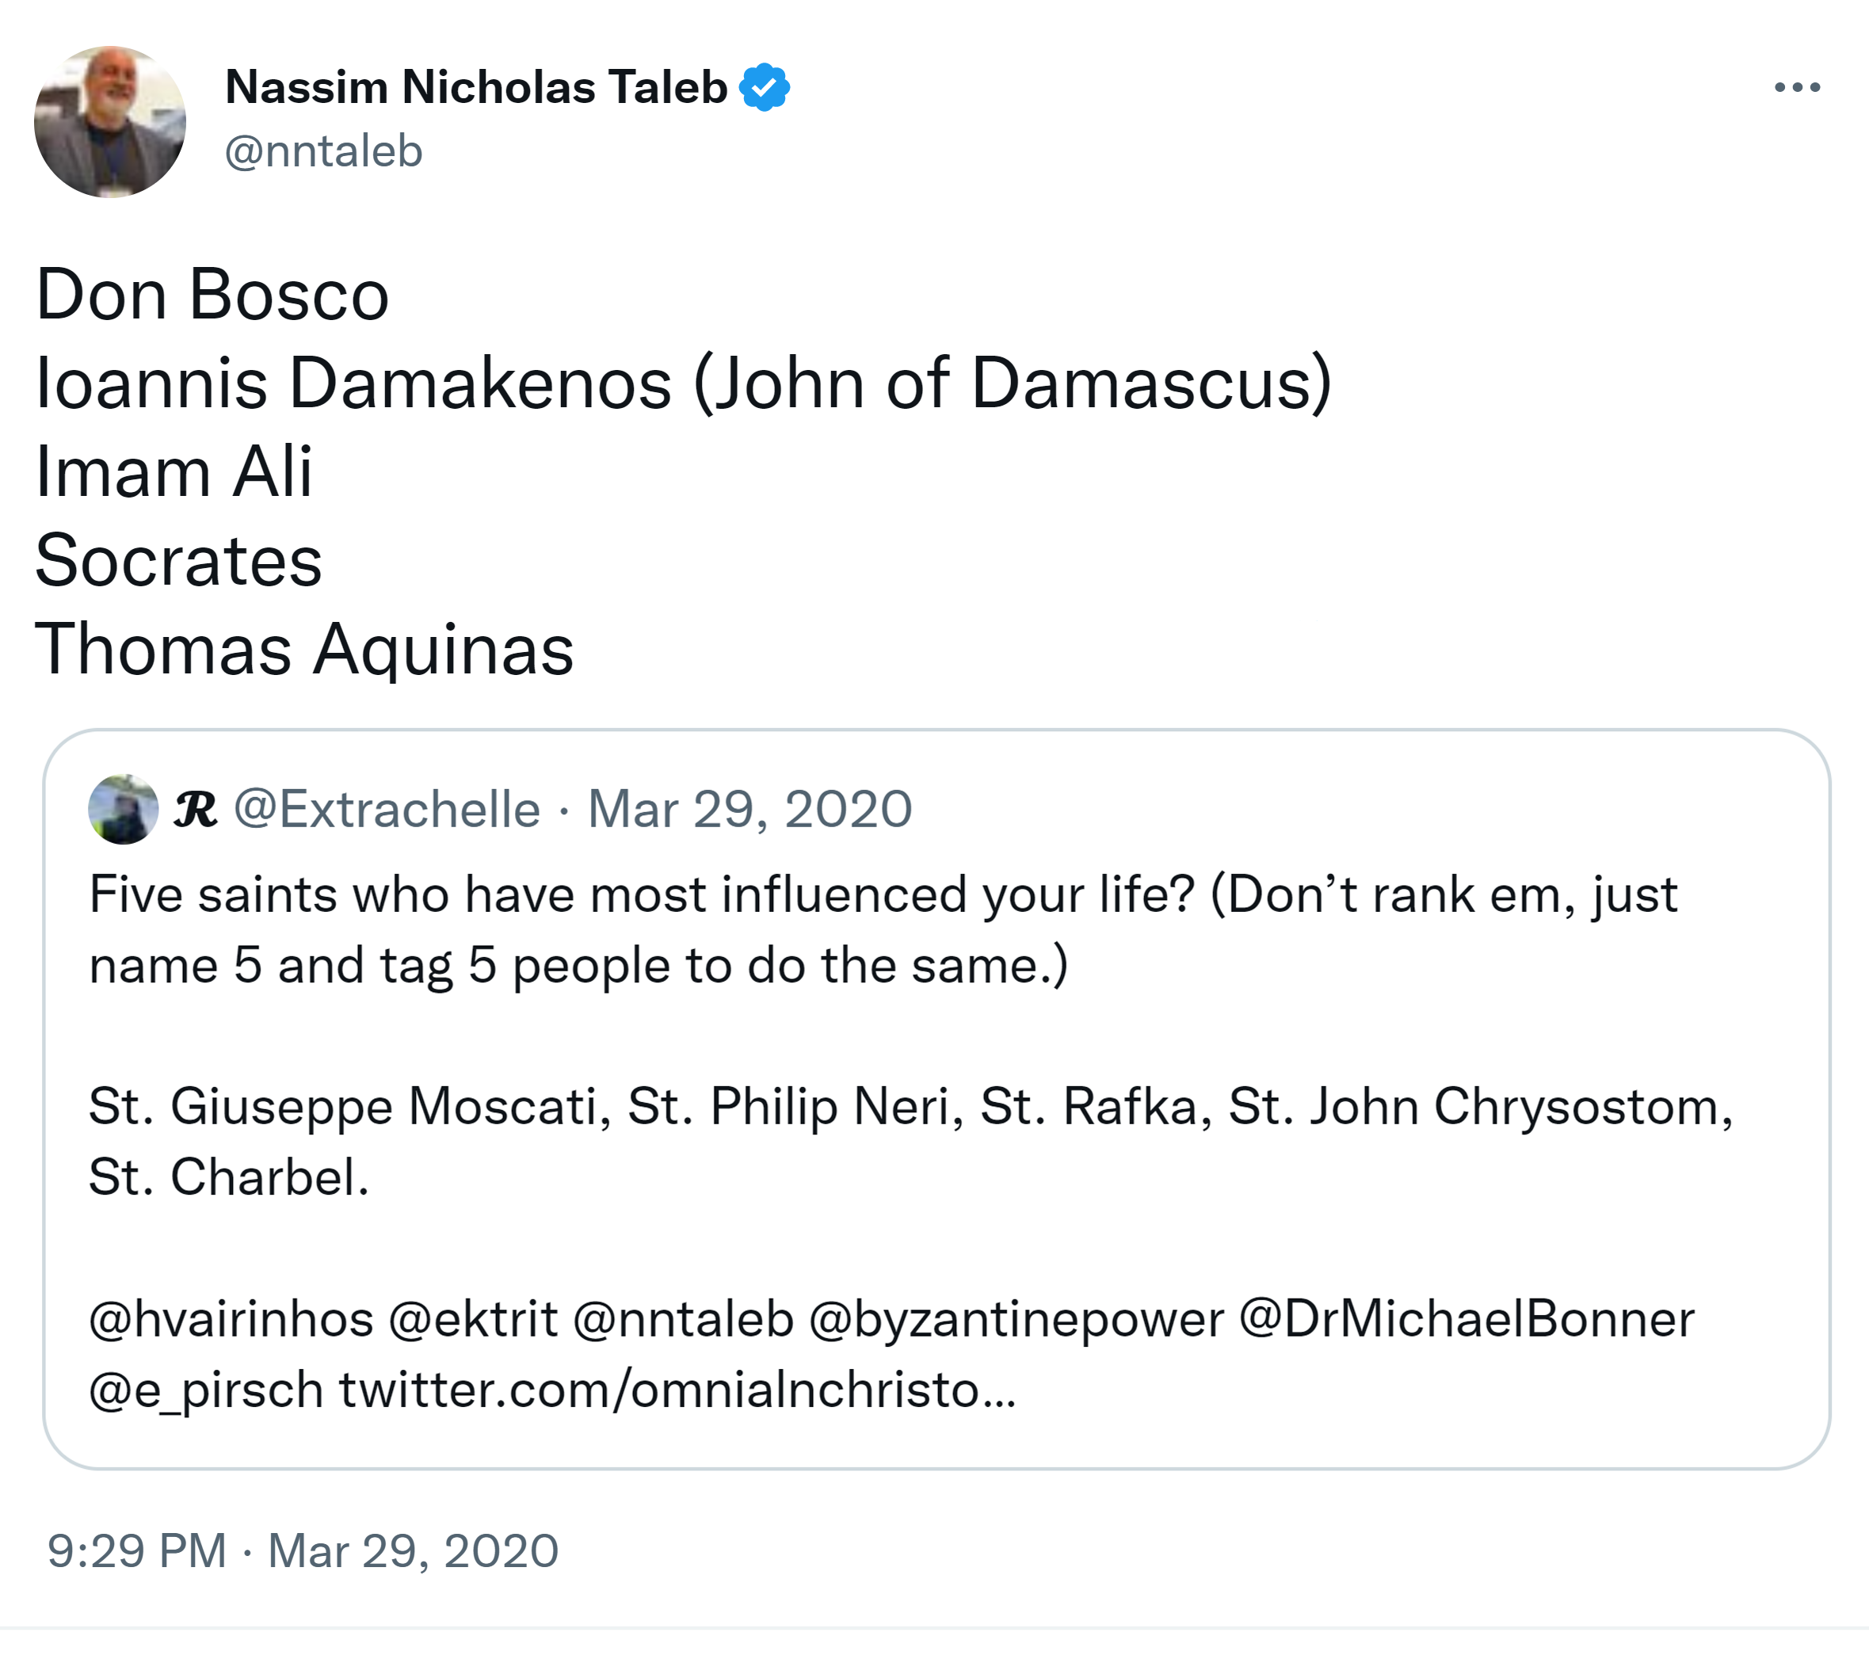Image resolution: width=1869 pixels, height=1659 pixels.
Task: Click the blue verified badge icon
Action: [x=765, y=88]
